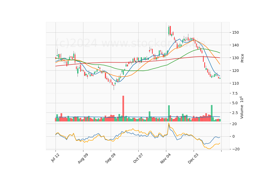Click the 'Dec 03' date label

point(193,158)
